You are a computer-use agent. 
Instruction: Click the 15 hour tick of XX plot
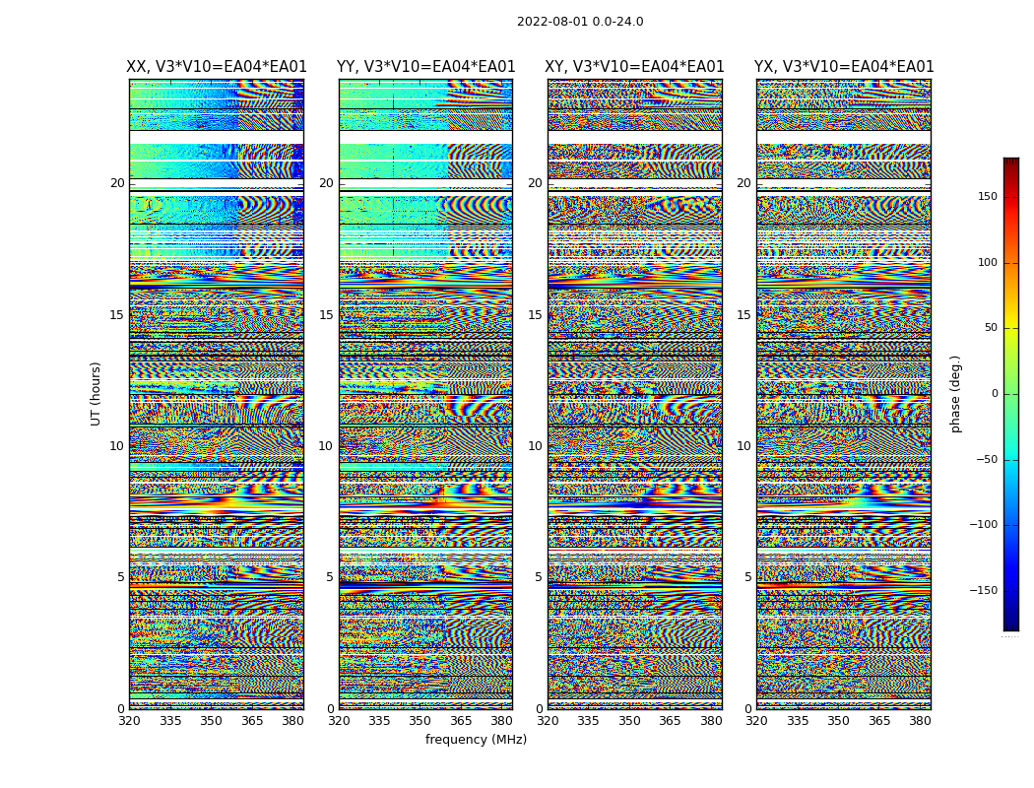[x=117, y=314]
